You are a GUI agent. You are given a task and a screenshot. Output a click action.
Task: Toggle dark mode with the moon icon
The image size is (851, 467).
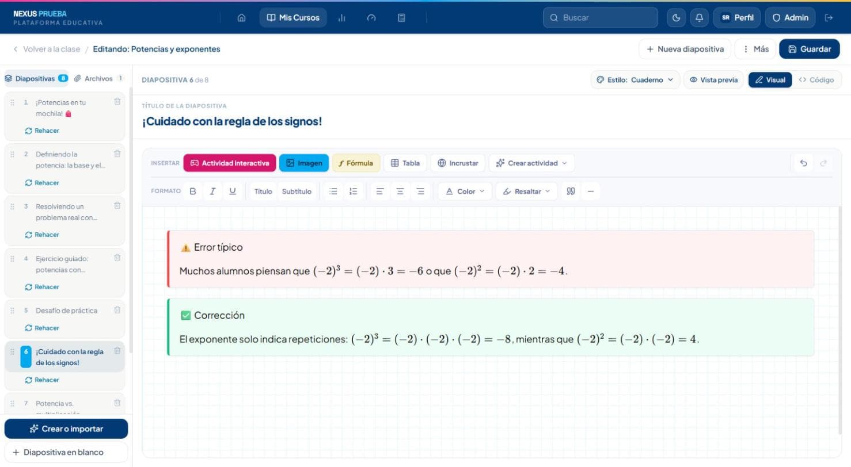[676, 18]
